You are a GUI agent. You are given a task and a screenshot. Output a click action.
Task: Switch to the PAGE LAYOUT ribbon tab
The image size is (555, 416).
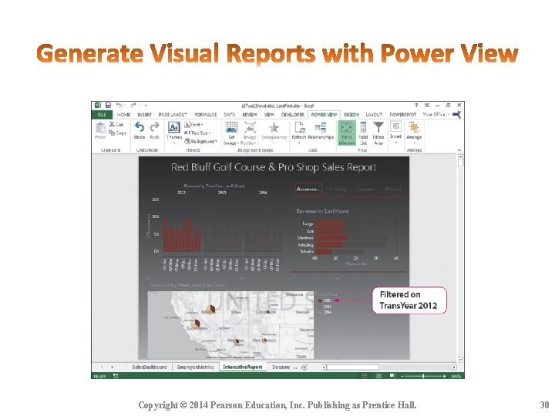pyautogui.click(x=173, y=115)
